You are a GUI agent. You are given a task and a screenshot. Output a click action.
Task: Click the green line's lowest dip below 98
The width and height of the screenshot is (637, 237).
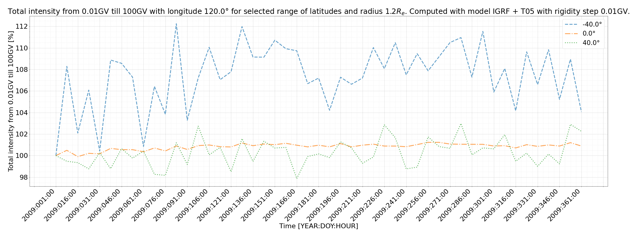(x=297, y=178)
